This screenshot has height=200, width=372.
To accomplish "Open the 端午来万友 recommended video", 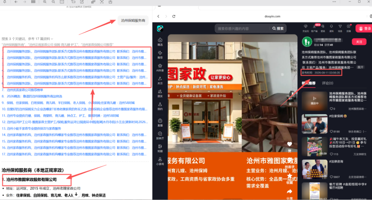I will point(314,146).
